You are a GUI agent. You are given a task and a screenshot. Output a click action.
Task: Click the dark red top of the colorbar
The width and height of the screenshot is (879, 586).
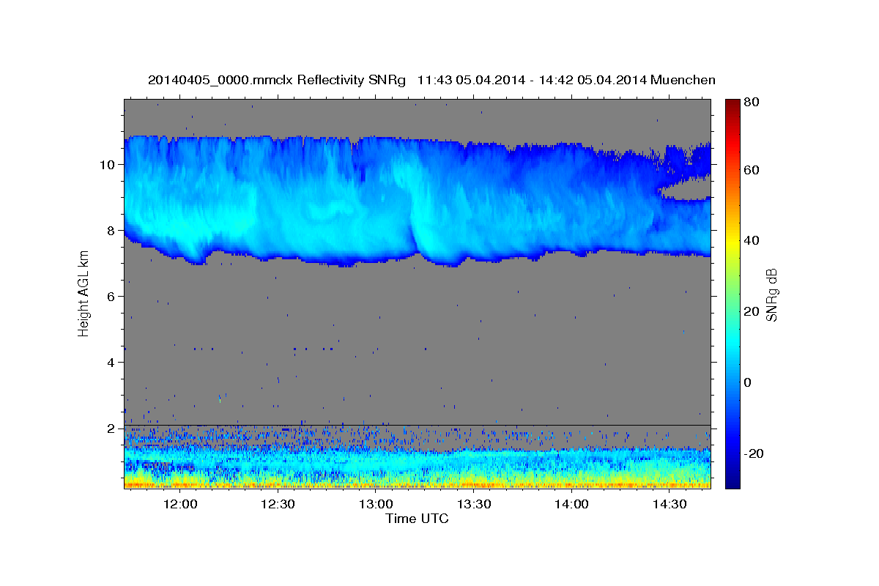[x=732, y=103]
